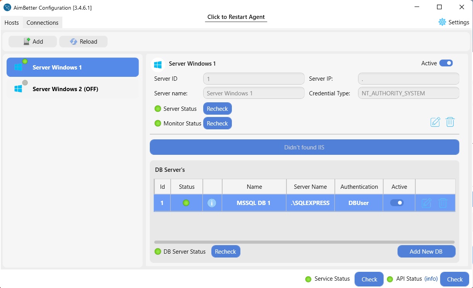Click the Status column header
Screen dimensions: 473x288
click(187, 187)
